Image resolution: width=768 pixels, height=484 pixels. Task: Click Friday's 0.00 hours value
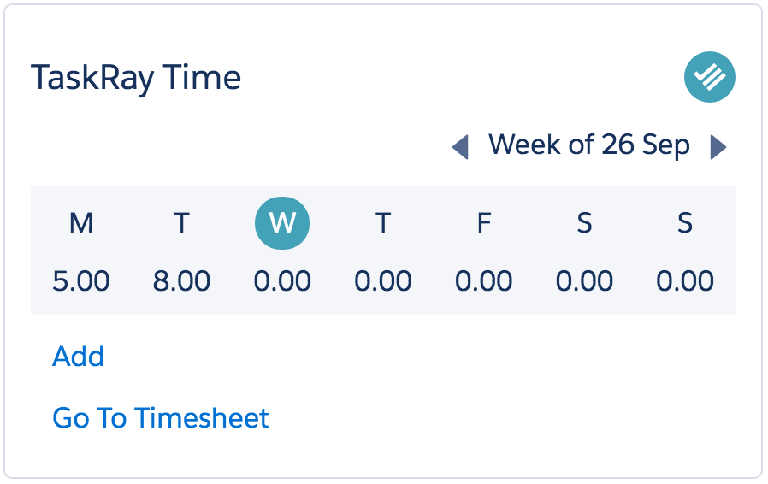(x=484, y=281)
